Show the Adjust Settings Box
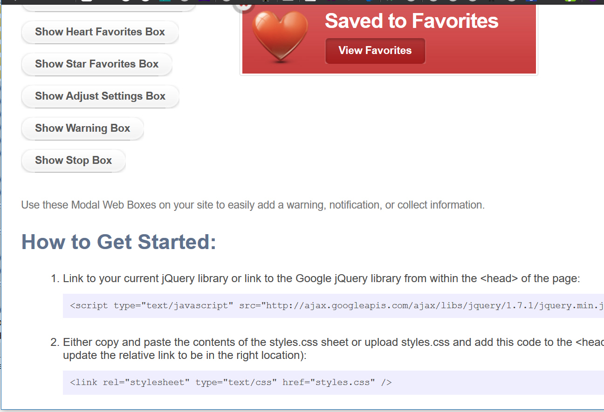 coord(100,96)
